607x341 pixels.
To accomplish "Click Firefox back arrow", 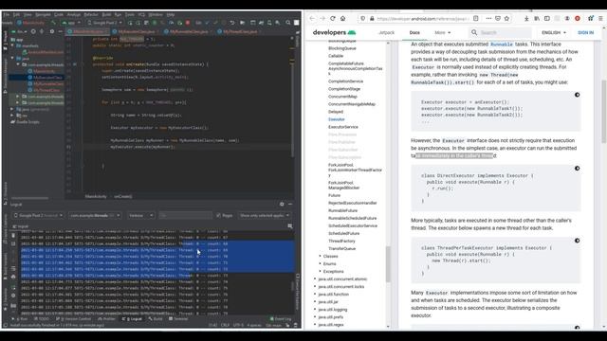I will point(312,19).
